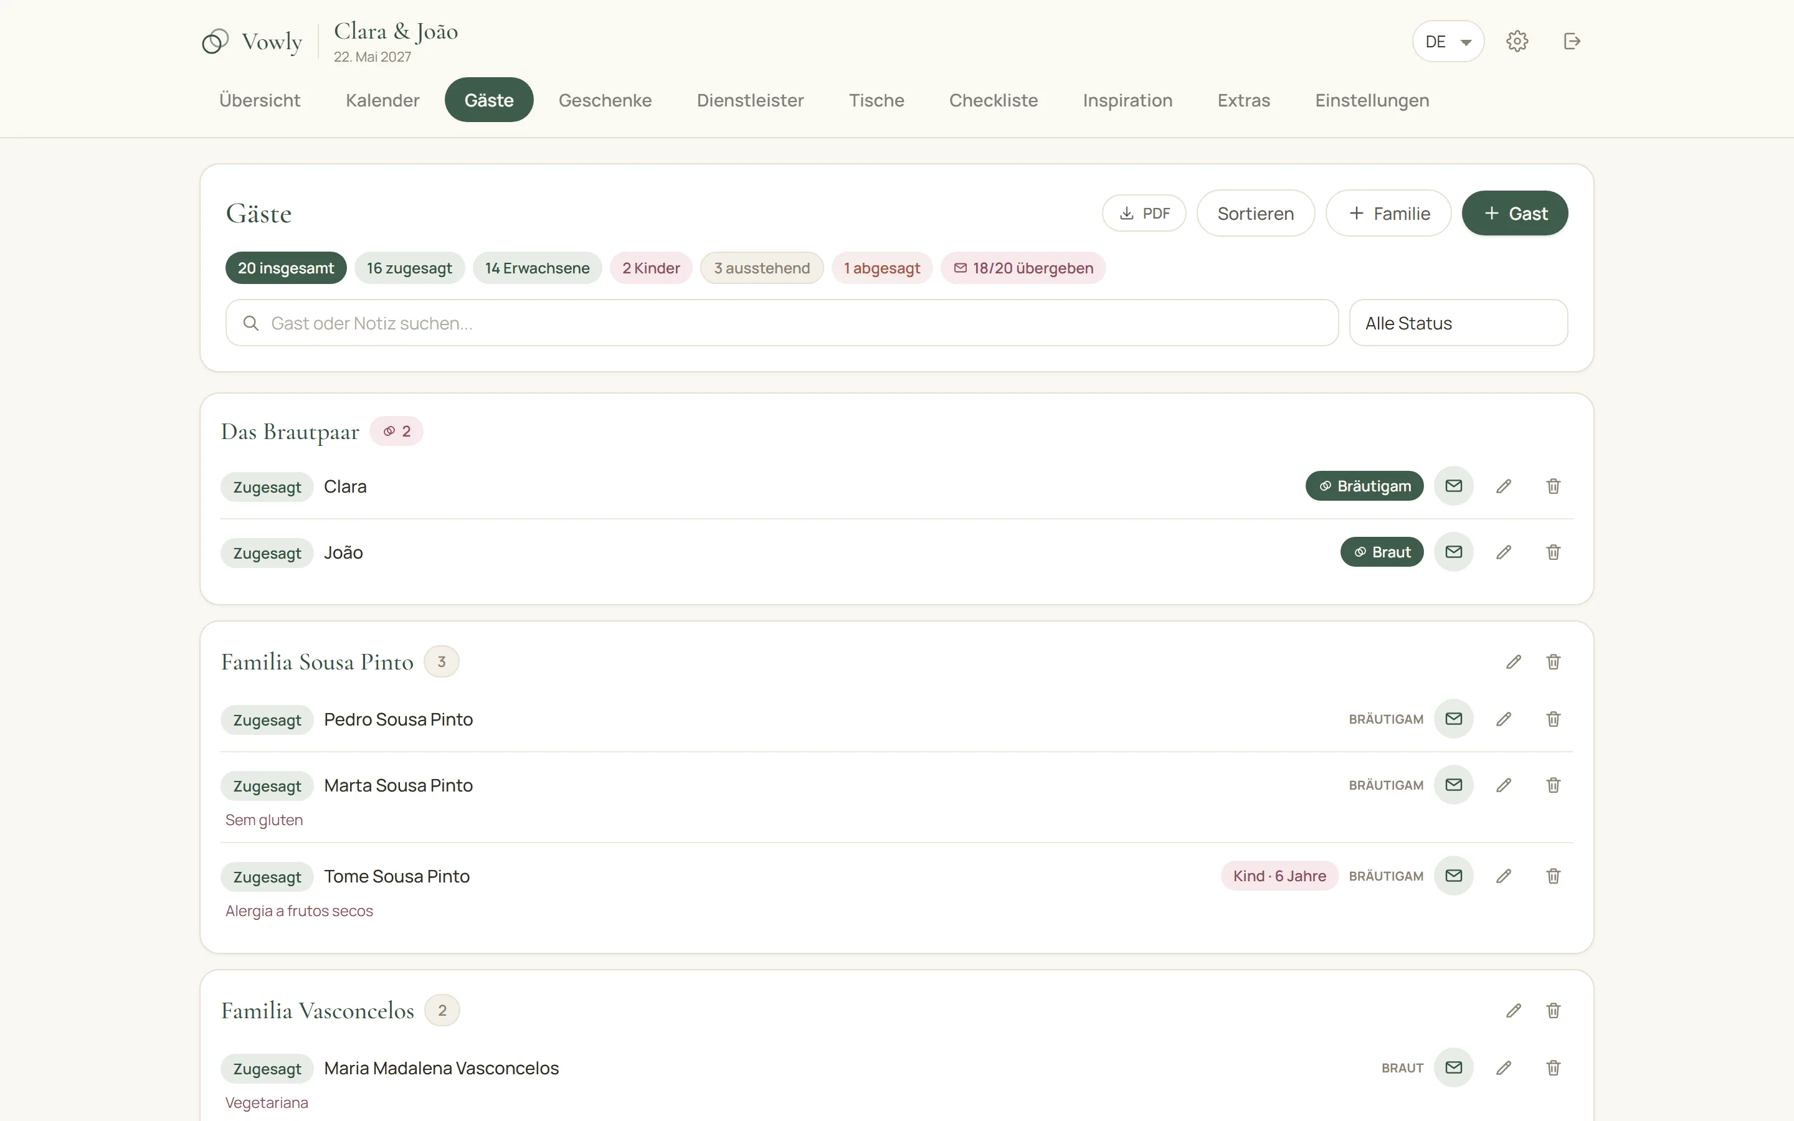
Task: Delete Tome Sousa Pinto's entry
Action: (1553, 876)
